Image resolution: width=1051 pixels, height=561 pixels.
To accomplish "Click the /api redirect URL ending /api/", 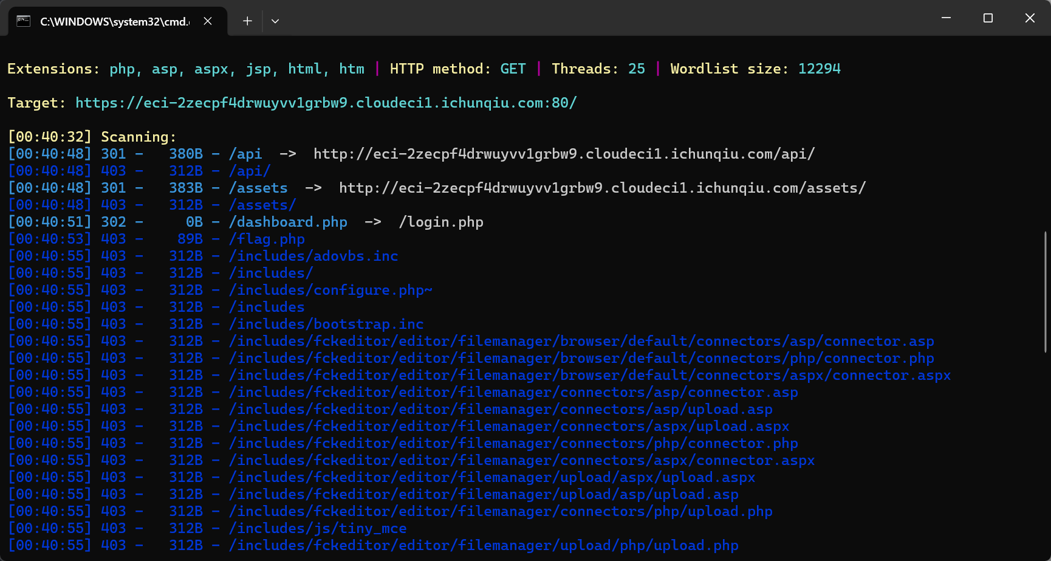I will point(564,154).
